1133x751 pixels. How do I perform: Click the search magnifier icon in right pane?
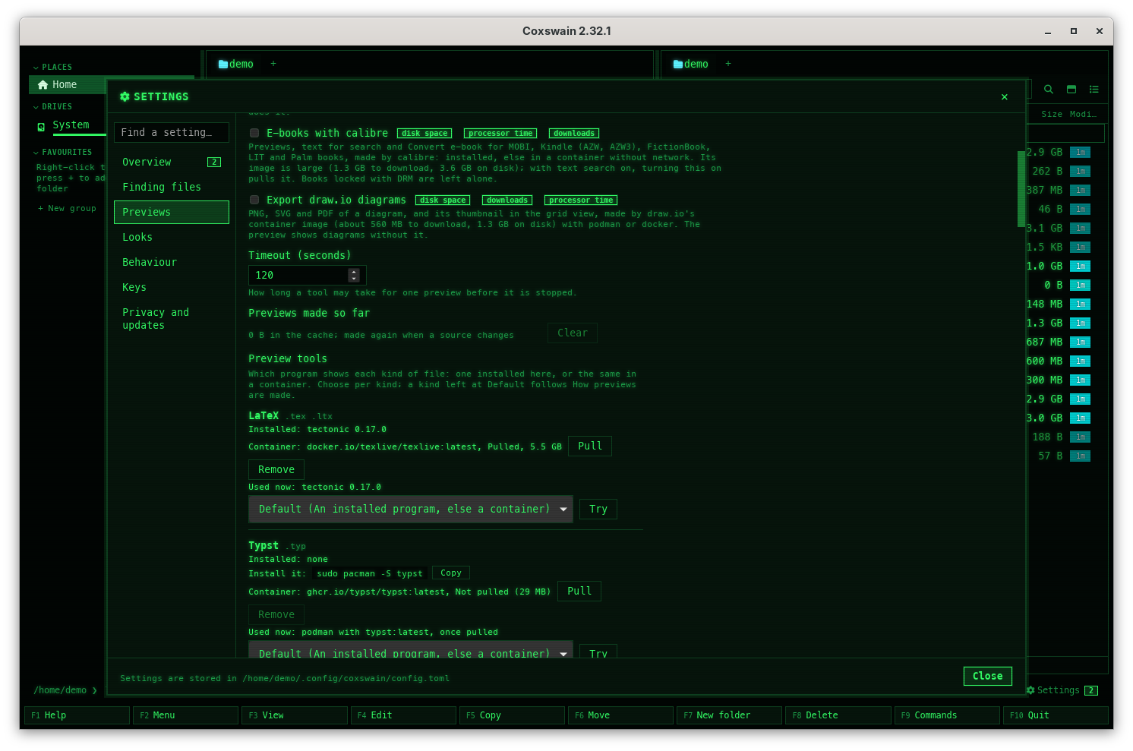[1049, 90]
